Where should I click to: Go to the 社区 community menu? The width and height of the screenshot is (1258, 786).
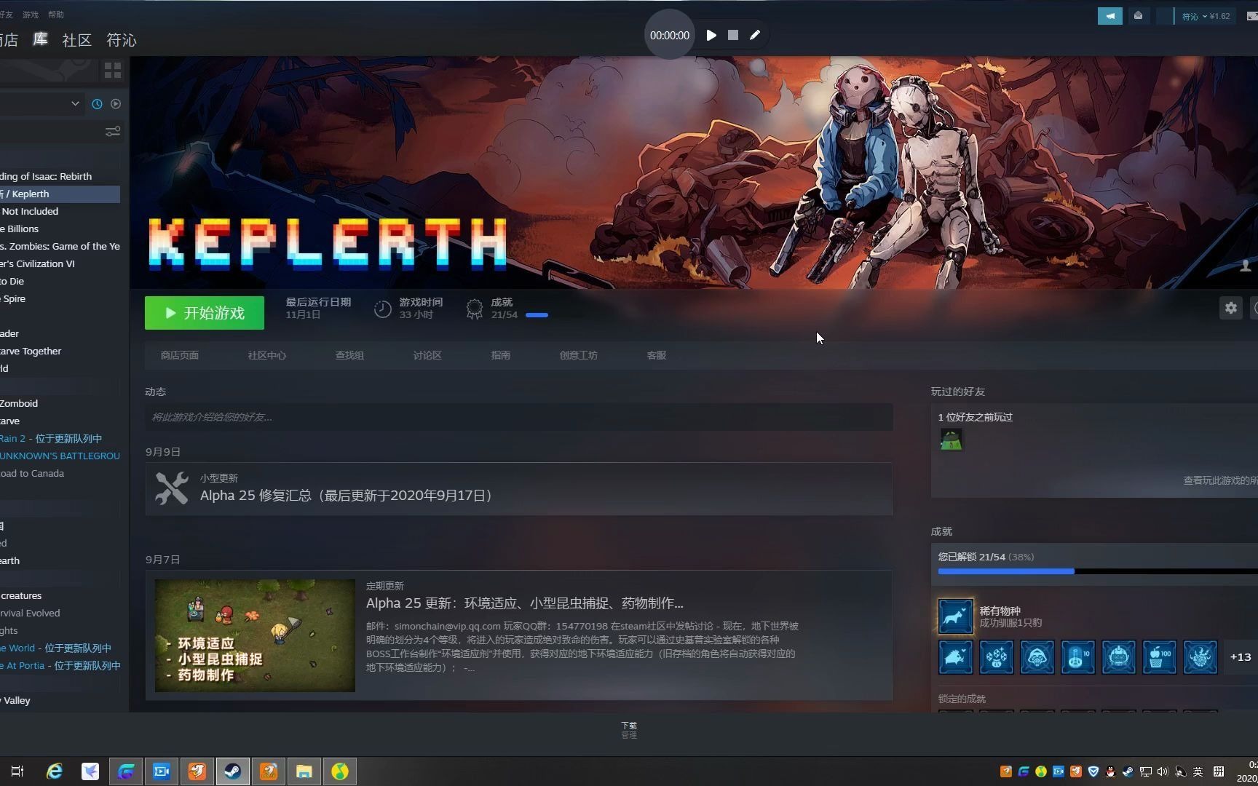point(77,40)
